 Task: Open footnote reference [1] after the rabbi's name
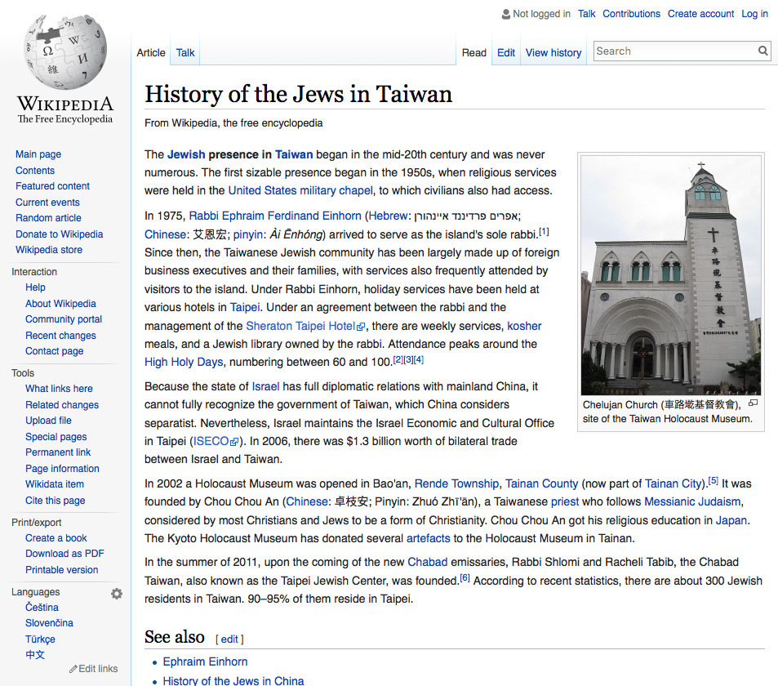point(543,232)
